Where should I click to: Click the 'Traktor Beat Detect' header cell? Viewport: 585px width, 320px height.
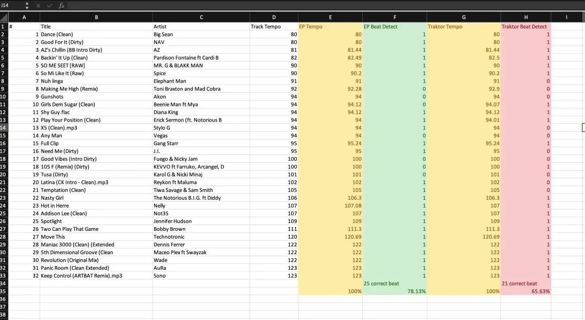[526, 27]
